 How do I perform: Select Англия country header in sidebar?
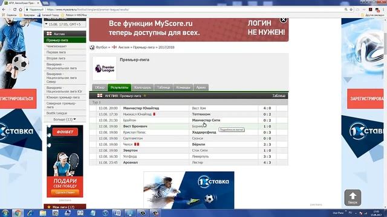[x=65, y=34]
